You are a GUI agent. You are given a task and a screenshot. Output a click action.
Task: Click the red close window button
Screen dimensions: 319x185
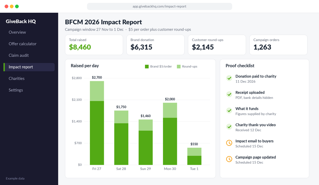coord(6,6)
